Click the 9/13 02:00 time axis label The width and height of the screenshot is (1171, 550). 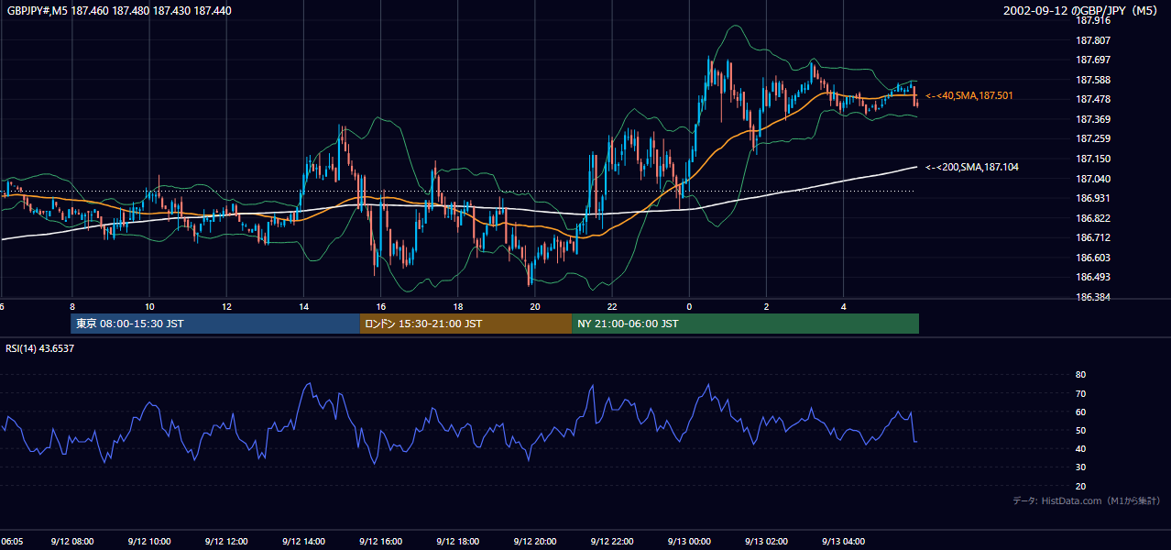coord(767,542)
